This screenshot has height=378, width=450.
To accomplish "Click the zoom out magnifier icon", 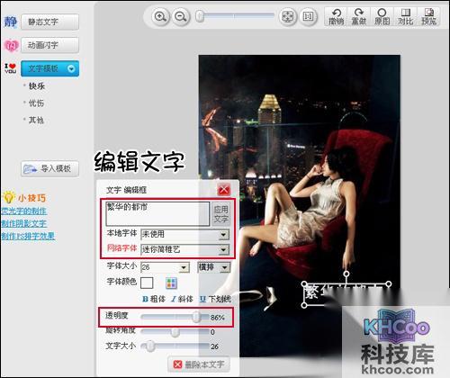I will click(x=181, y=16).
